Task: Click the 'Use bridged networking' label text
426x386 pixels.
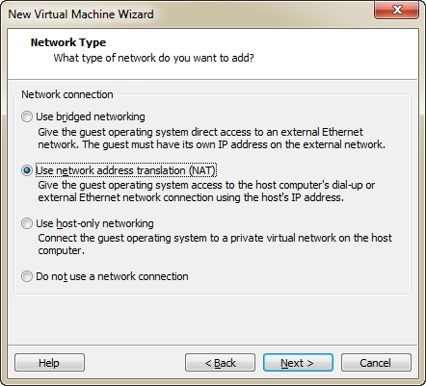Action: coord(91,116)
